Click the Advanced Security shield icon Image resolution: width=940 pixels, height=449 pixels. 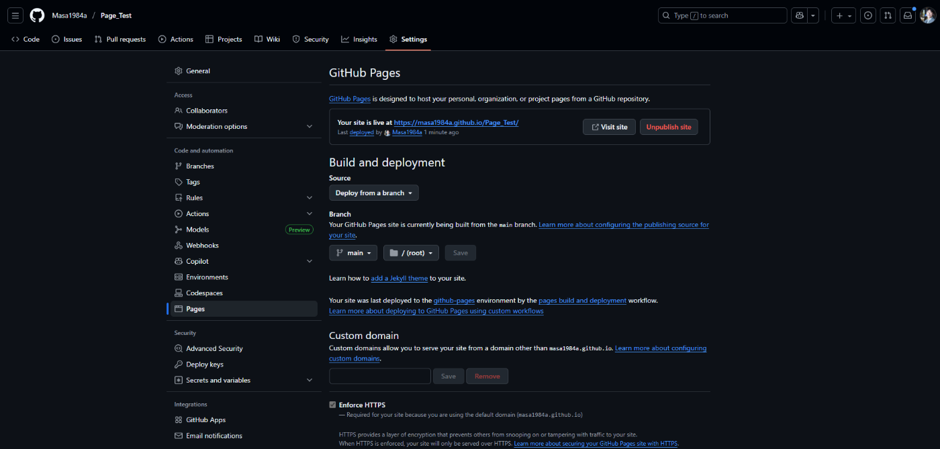click(179, 348)
